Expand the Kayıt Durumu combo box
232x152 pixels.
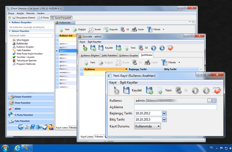pyautogui.click(x=158, y=126)
